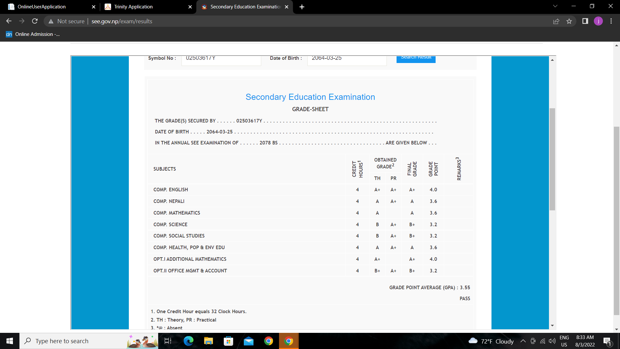The width and height of the screenshot is (620, 349).
Task: Click the Search Result button
Action: tap(416, 58)
